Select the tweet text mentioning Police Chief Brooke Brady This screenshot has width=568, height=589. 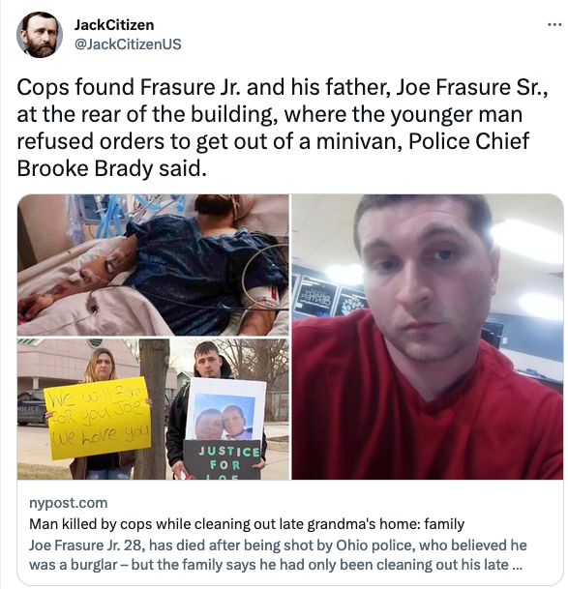pos(283,128)
